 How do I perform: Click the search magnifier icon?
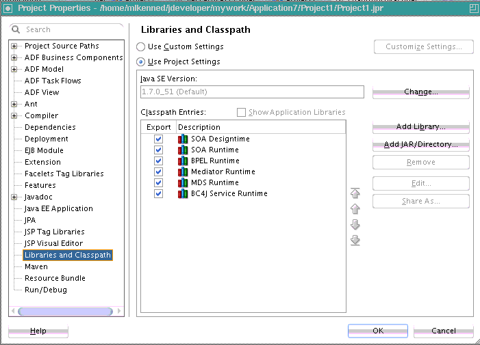pos(15,29)
